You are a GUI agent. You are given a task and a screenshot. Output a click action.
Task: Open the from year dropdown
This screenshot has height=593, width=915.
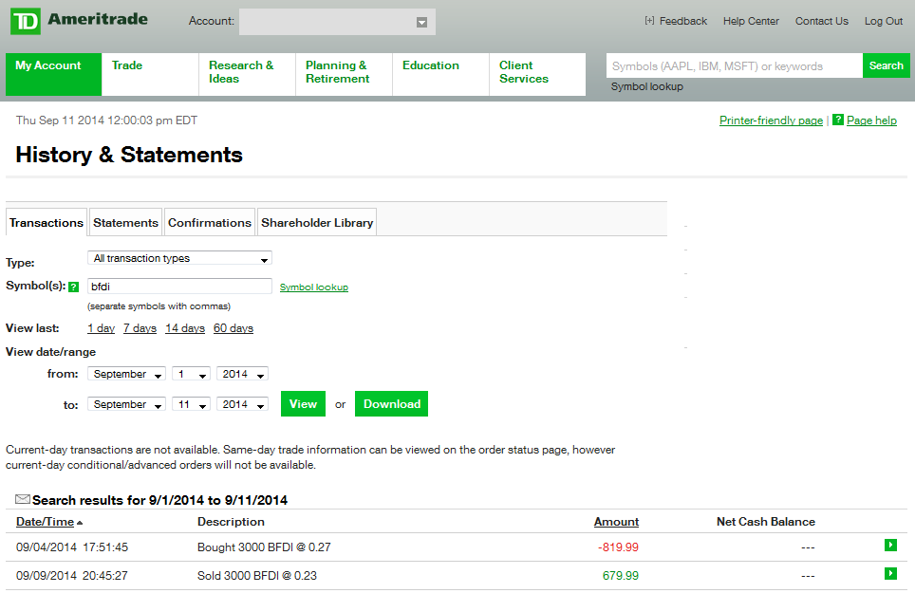click(x=242, y=374)
